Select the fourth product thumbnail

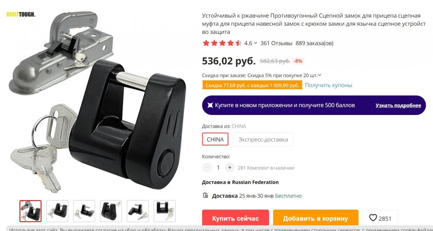(111, 211)
